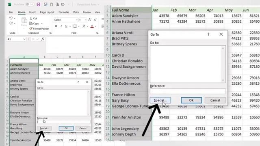260x146 pixels.
Task: Decrease font size with the small A icon
Action: 95,20
